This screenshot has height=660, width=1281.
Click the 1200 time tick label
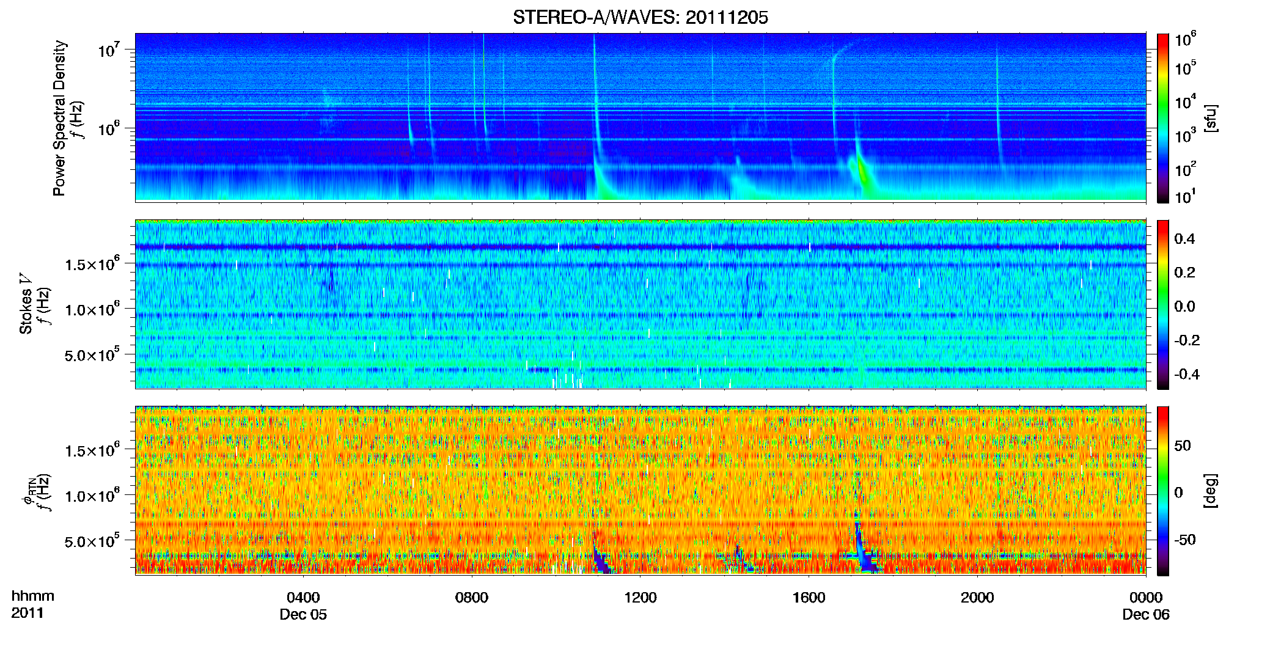coord(640,598)
